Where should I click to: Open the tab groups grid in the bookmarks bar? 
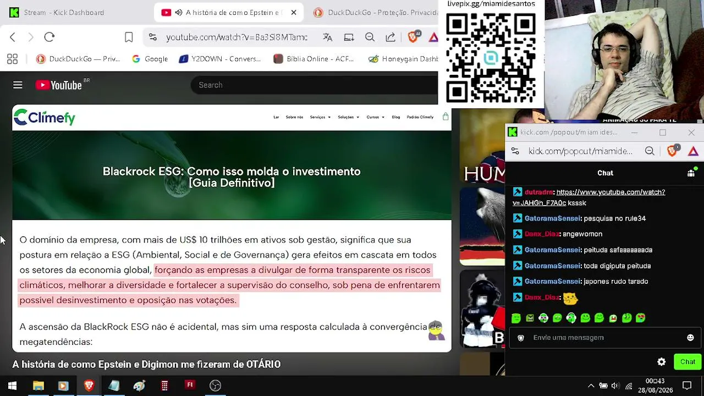point(12,59)
